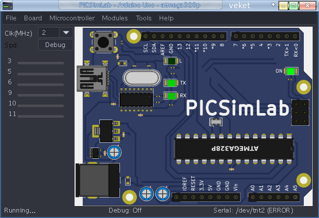Click the ICSP header connector
Image resolution: width=319 pixels, height=218 pixels.
(x=300, y=113)
